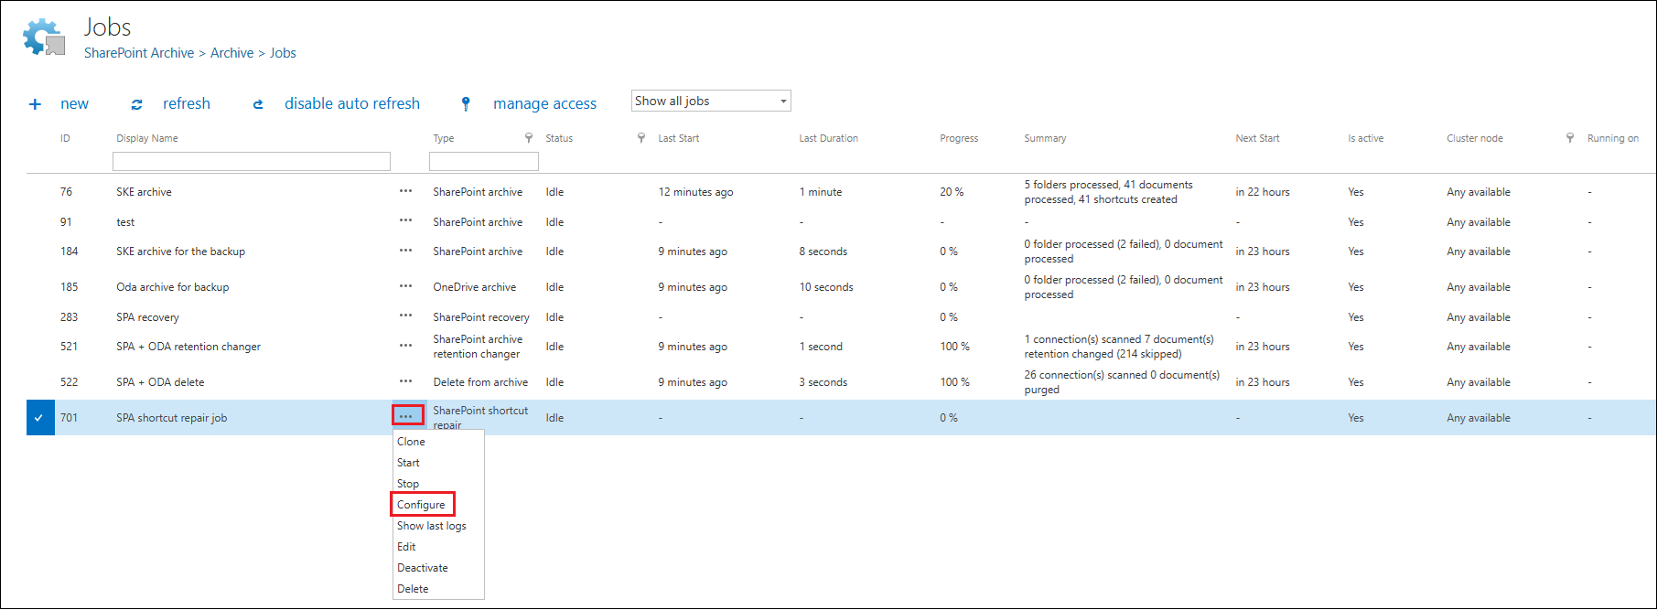Click the Jobs gear logo icon
This screenshot has width=1657, height=610.
tap(44, 37)
